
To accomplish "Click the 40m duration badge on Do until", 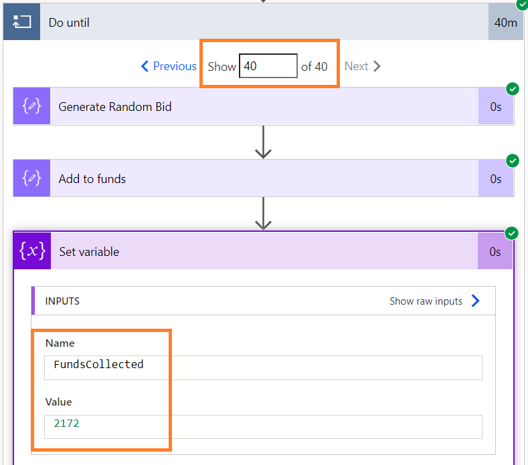I will point(506,22).
